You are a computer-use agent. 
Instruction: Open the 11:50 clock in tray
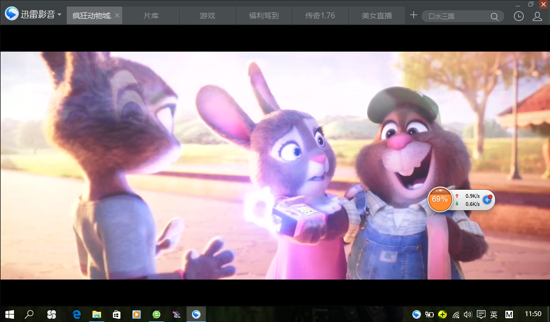[533, 314]
